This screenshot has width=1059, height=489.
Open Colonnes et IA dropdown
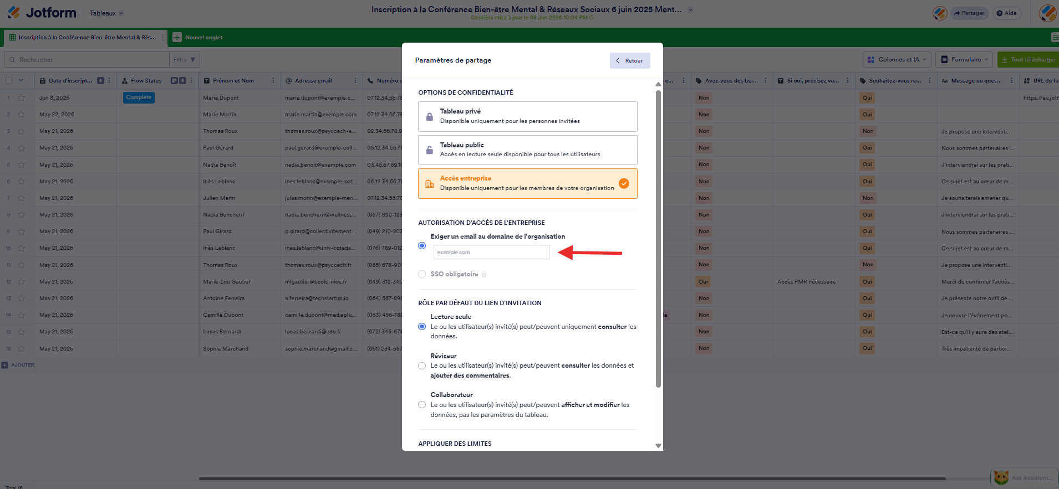click(x=897, y=60)
